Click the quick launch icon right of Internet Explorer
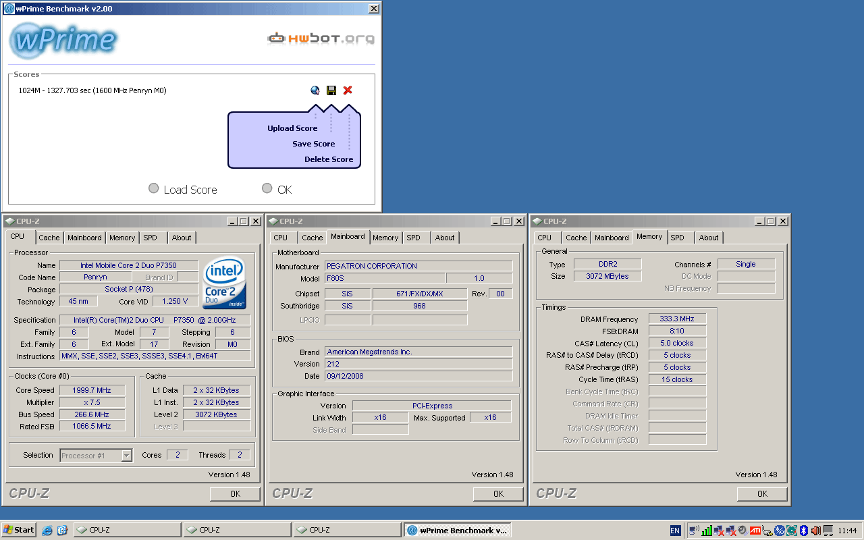The image size is (864, 540). coord(62,530)
